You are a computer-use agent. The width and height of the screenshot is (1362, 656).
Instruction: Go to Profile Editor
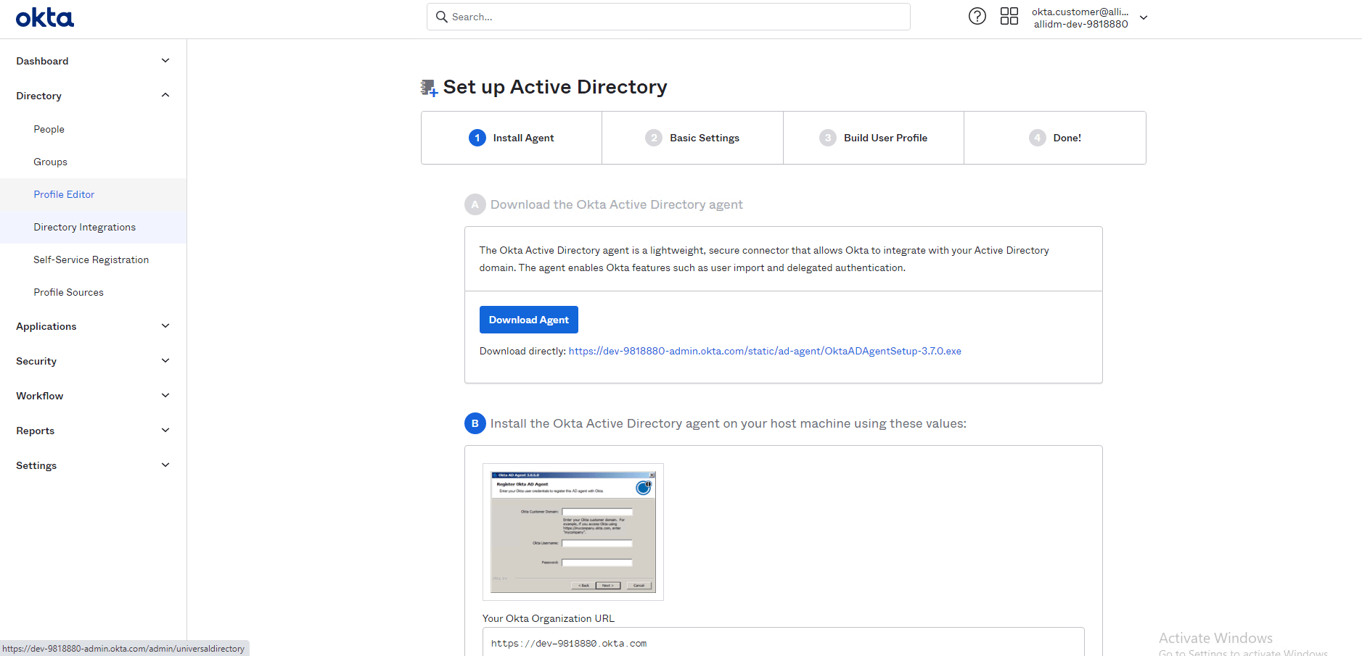[64, 194]
